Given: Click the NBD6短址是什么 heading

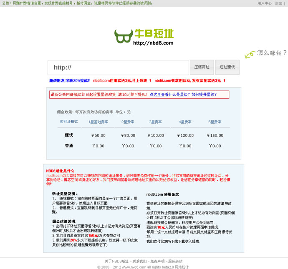Looking at the screenshot, I should click(60, 171).
